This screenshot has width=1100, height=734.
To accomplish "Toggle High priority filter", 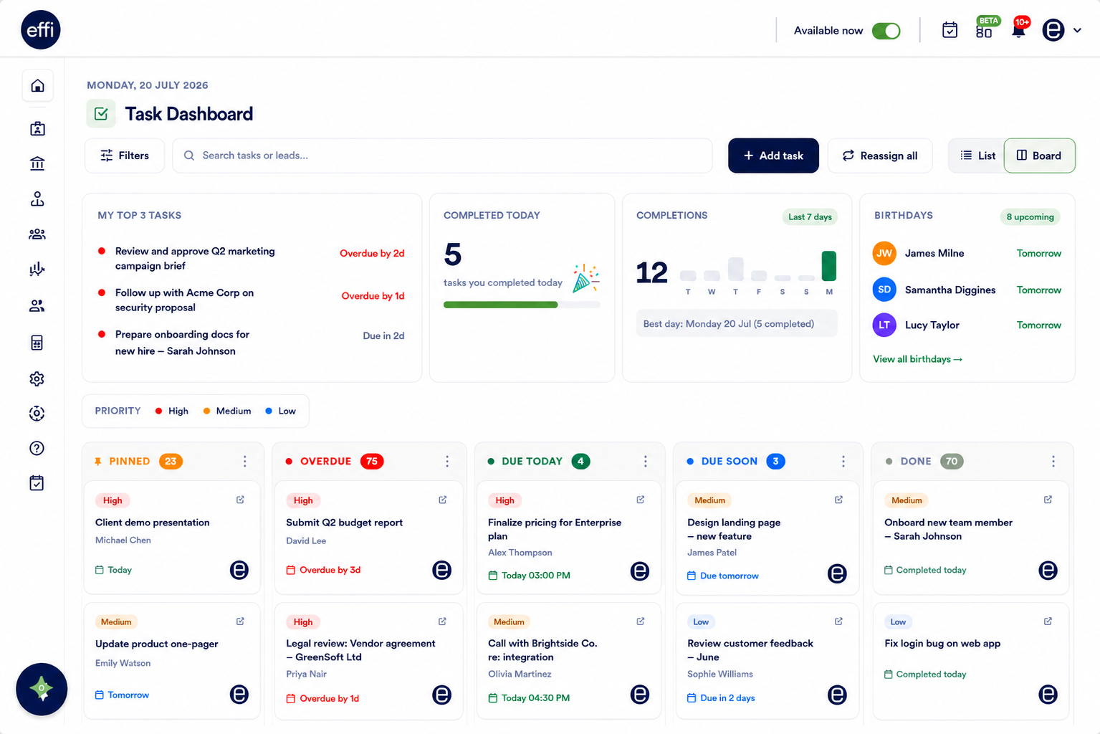I will click(x=172, y=411).
